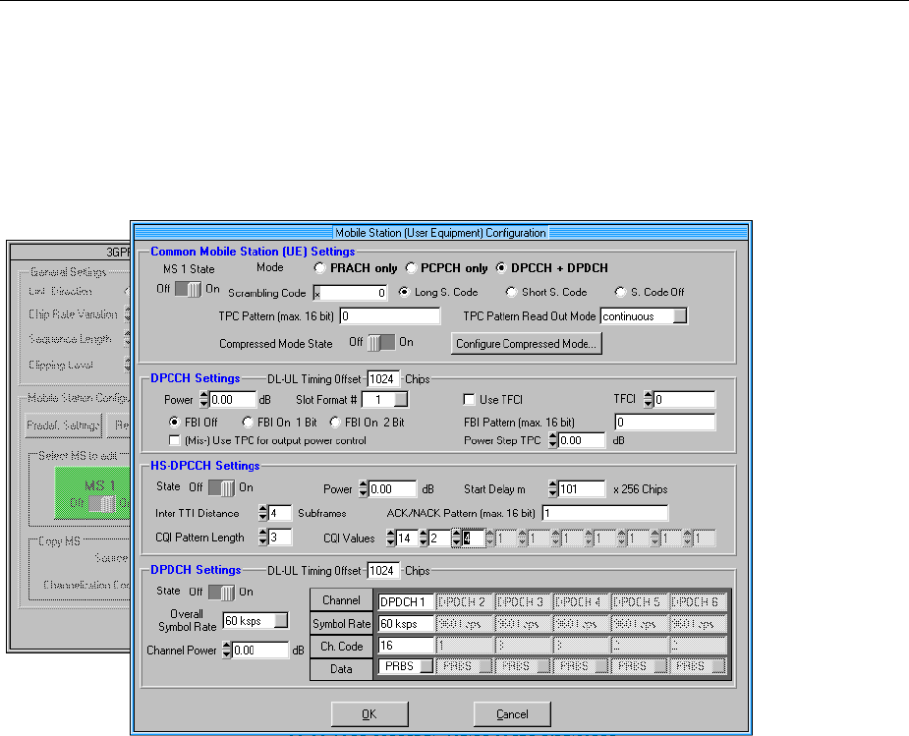Click the Channel row header
This screenshot has height=736, width=909.
tap(341, 600)
